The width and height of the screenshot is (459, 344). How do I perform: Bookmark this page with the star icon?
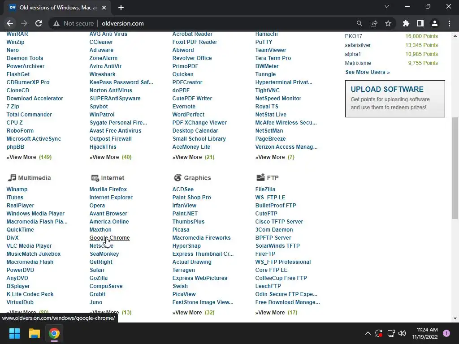[x=388, y=23]
